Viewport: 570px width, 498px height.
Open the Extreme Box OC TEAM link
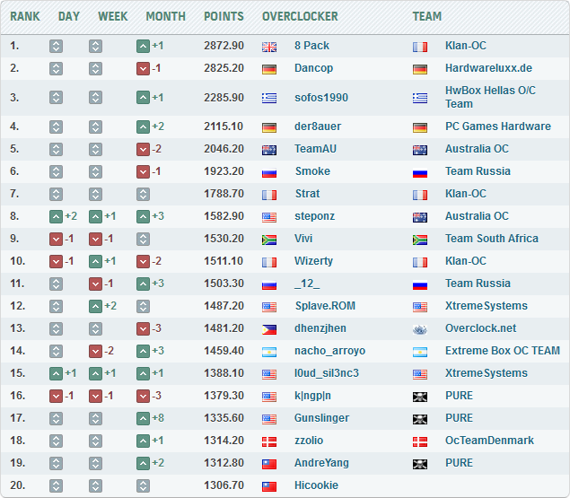tap(503, 351)
